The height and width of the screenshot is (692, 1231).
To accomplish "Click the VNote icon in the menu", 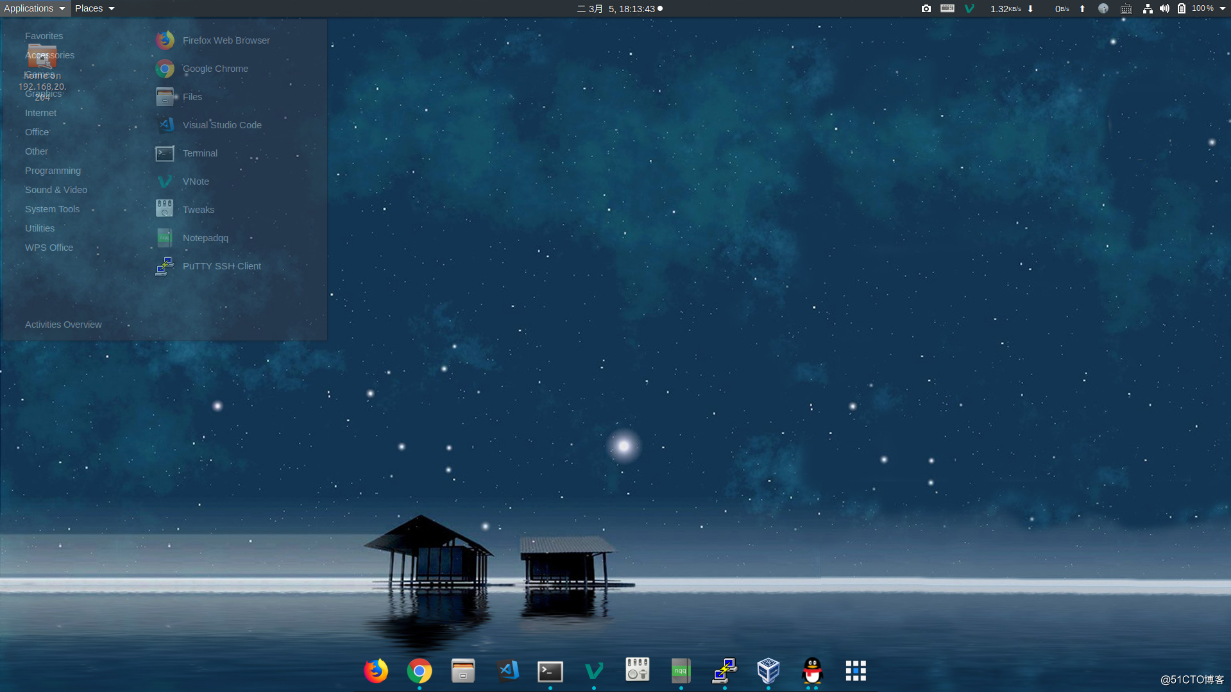I will coord(165,181).
